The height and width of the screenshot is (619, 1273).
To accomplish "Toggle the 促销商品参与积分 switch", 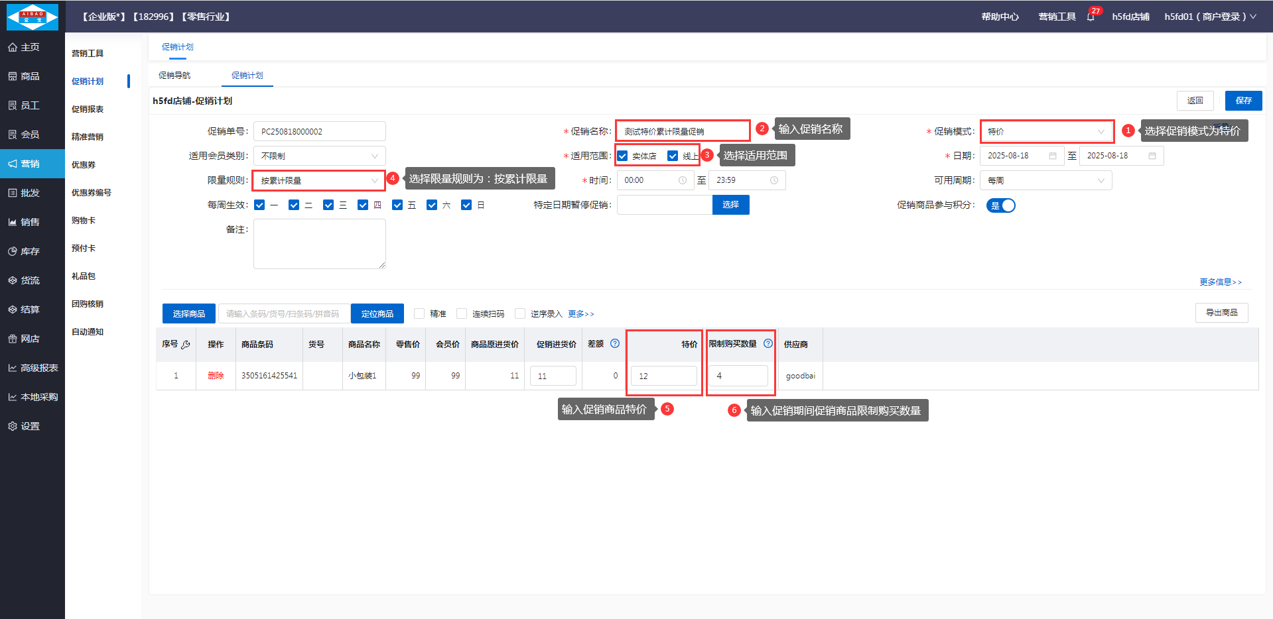I will [x=1000, y=205].
